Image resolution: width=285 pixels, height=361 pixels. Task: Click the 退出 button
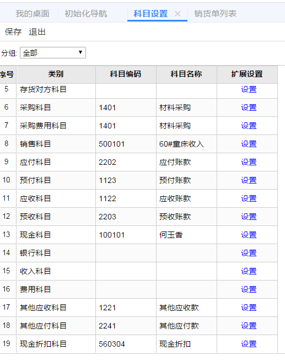pyautogui.click(x=37, y=32)
